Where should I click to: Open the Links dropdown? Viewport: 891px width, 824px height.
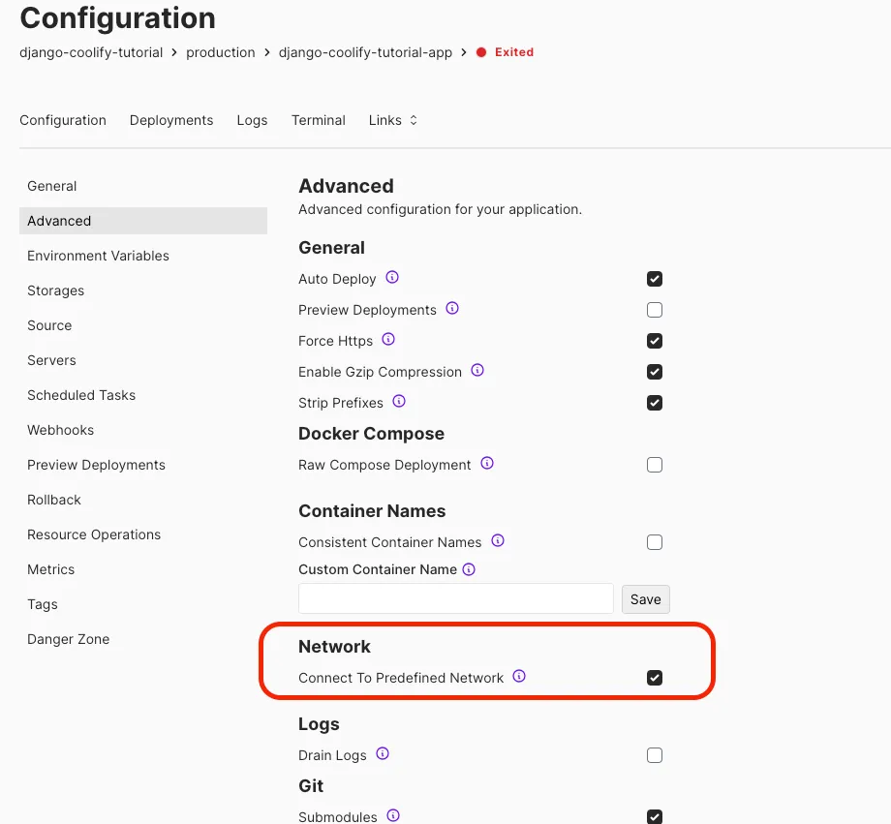tap(391, 119)
